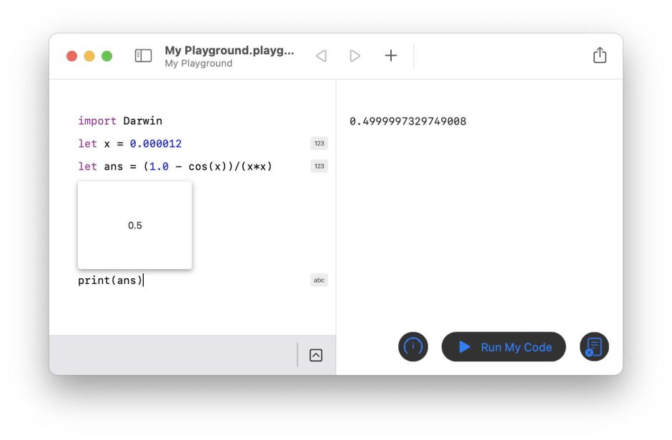
Task: Expand the bottom panel with the chevron-up box
Action: (x=316, y=355)
